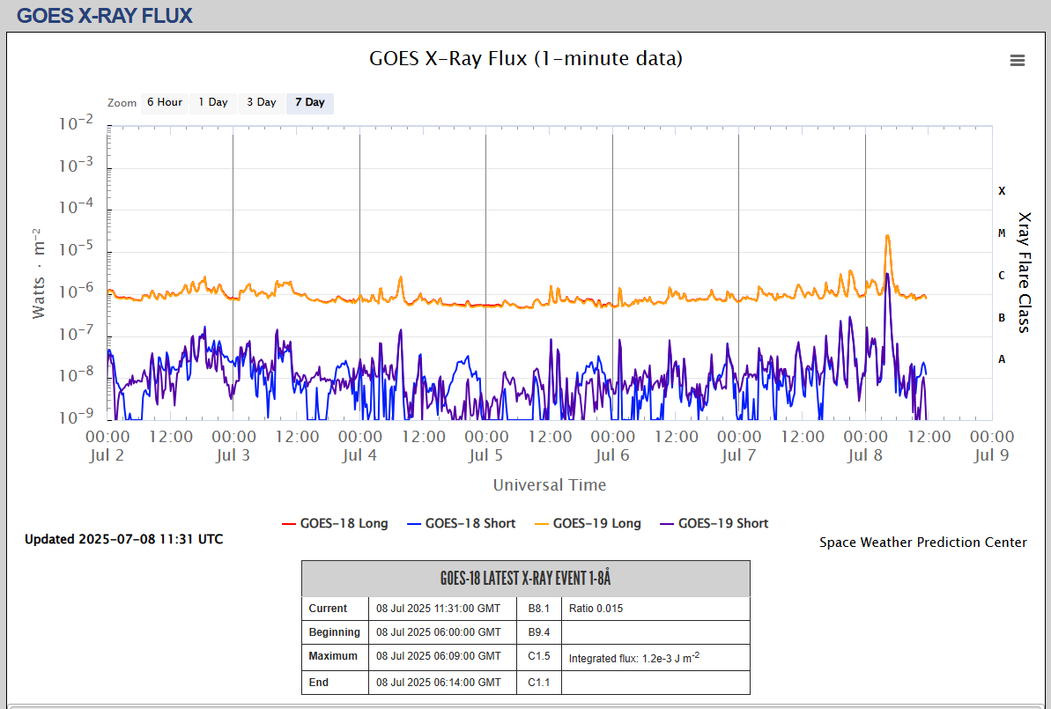Click the GOES-18 LATEST X-RAY EVENT table header
The width and height of the screenshot is (1051, 709).
[525, 579]
